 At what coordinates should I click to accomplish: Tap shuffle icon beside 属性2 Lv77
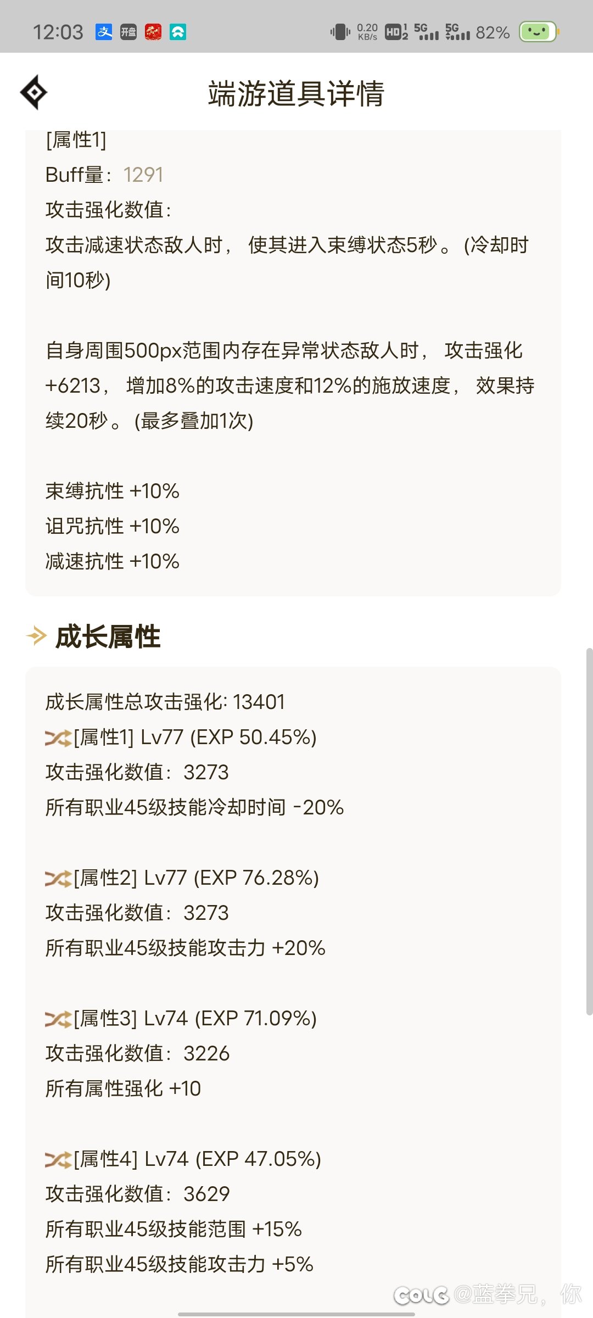(x=58, y=879)
